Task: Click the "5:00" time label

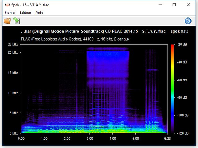Action: point(136,139)
